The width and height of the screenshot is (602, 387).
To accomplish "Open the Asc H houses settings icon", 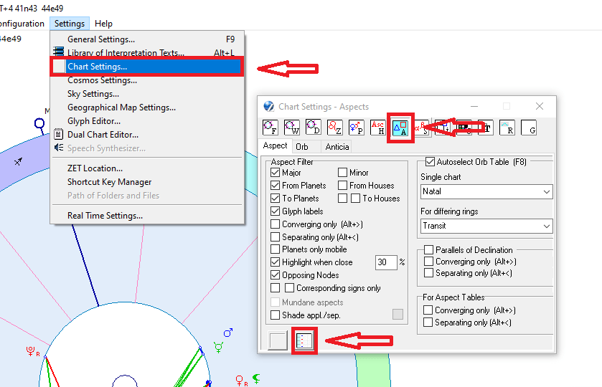I will [378, 128].
